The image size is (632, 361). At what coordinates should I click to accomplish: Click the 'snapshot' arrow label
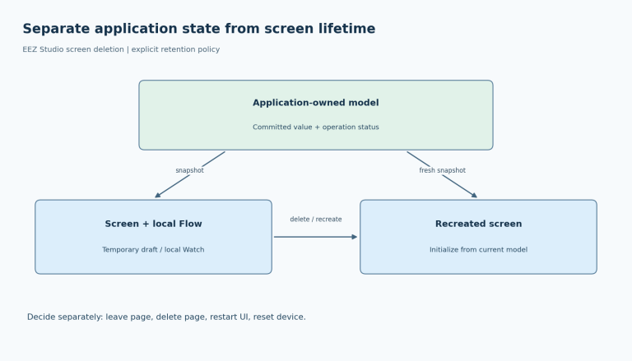point(189,170)
